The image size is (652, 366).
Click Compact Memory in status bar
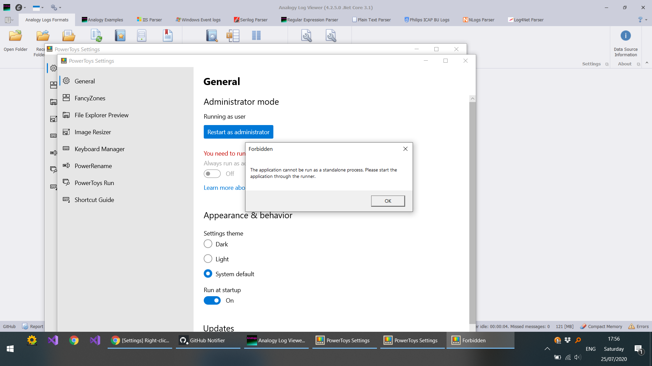[601, 326]
